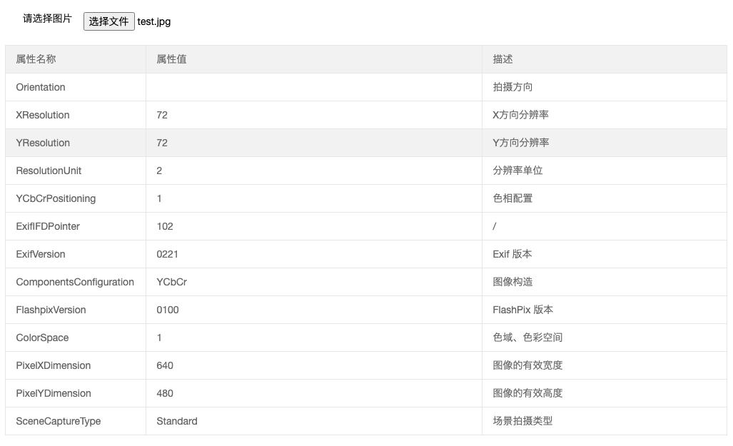The width and height of the screenshot is (733, 446).
Task: Select the 属性名称 column header
Action: click(x=36, y=59)
